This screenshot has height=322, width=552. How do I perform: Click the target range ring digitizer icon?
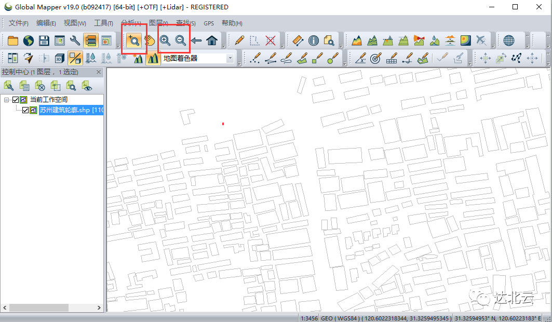click(x=375, y=58)
